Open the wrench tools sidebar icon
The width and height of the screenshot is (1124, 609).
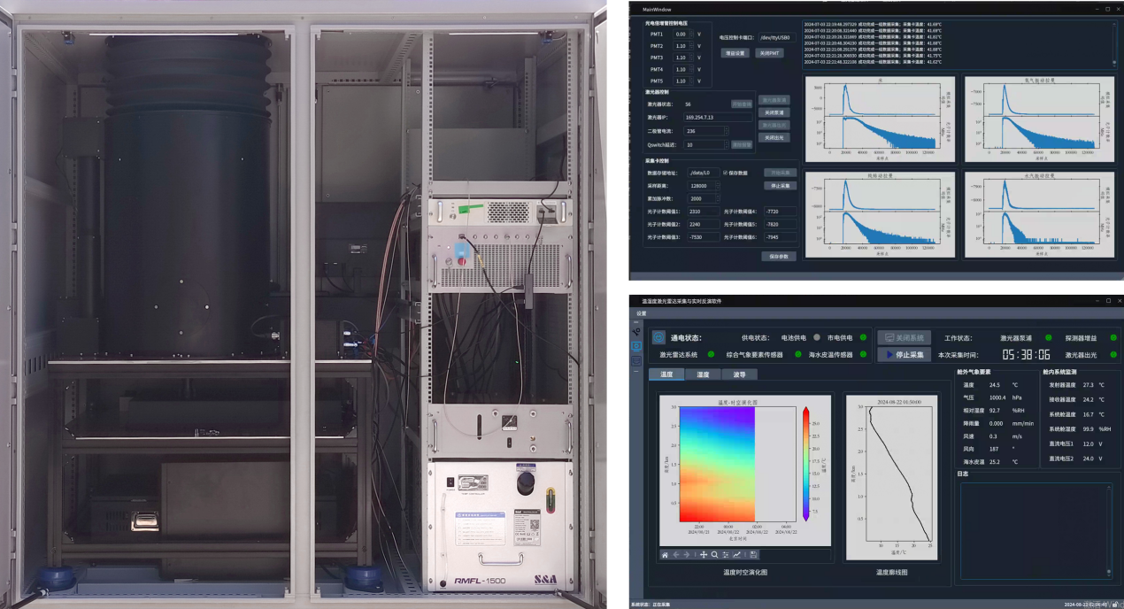(x=636, y=332)
